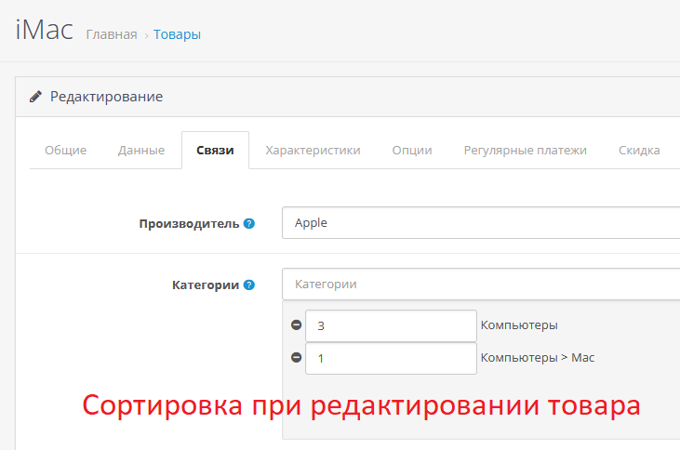Open the Данные tab
680x450 pixels.
(x=141, y=150)
